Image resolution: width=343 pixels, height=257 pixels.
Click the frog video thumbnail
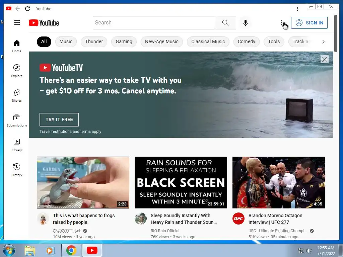(x=83, y=182)
